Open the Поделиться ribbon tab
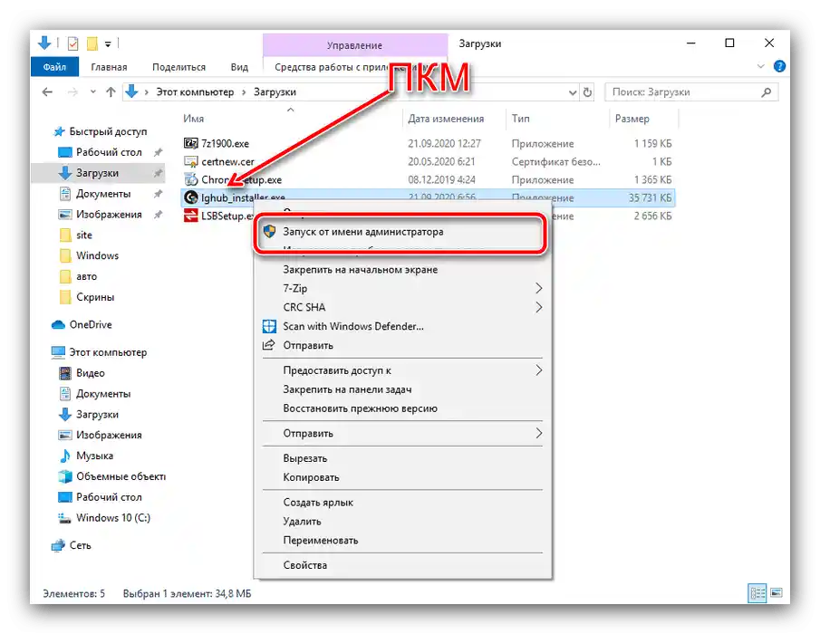The width and height of the screenshot is (820, 634). point(178,67)
